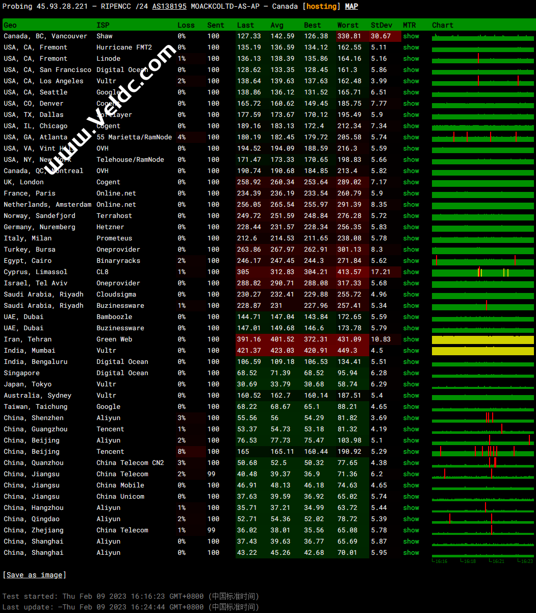
Task: Show MTR for UK London Cogent
Action: (x=411, y=182)
